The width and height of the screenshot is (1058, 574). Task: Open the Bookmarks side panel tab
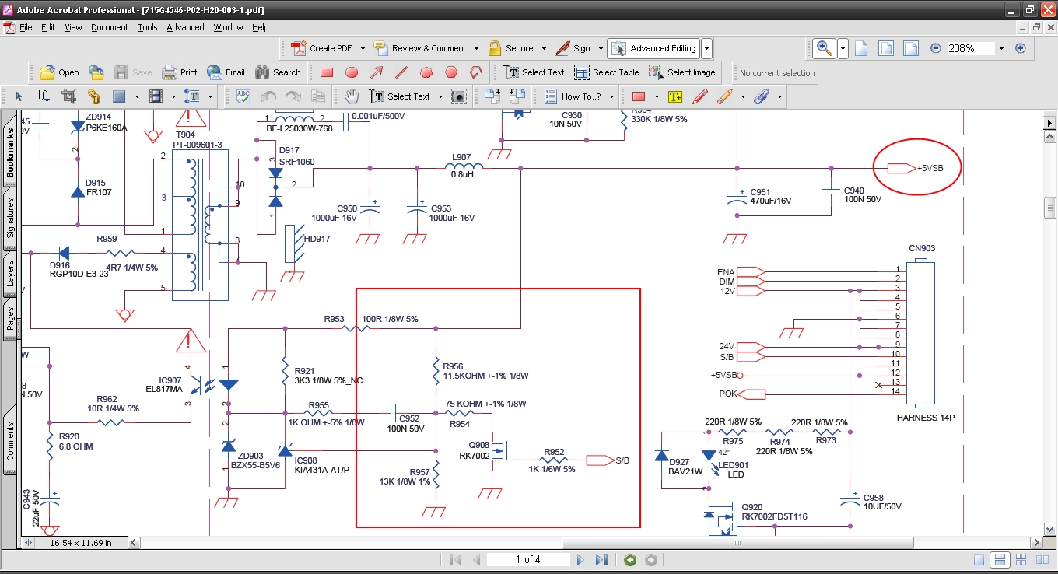click(10, 152)
